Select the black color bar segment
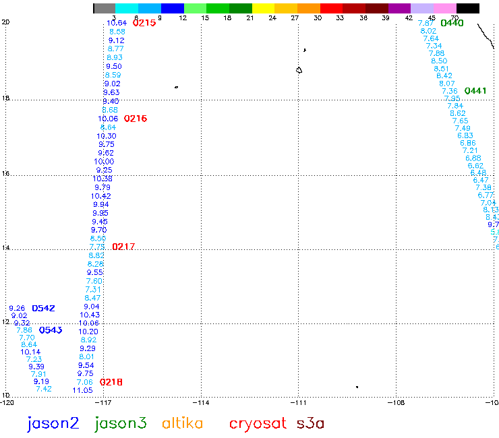This screenshot has height=438, width=499. point(468,8)
